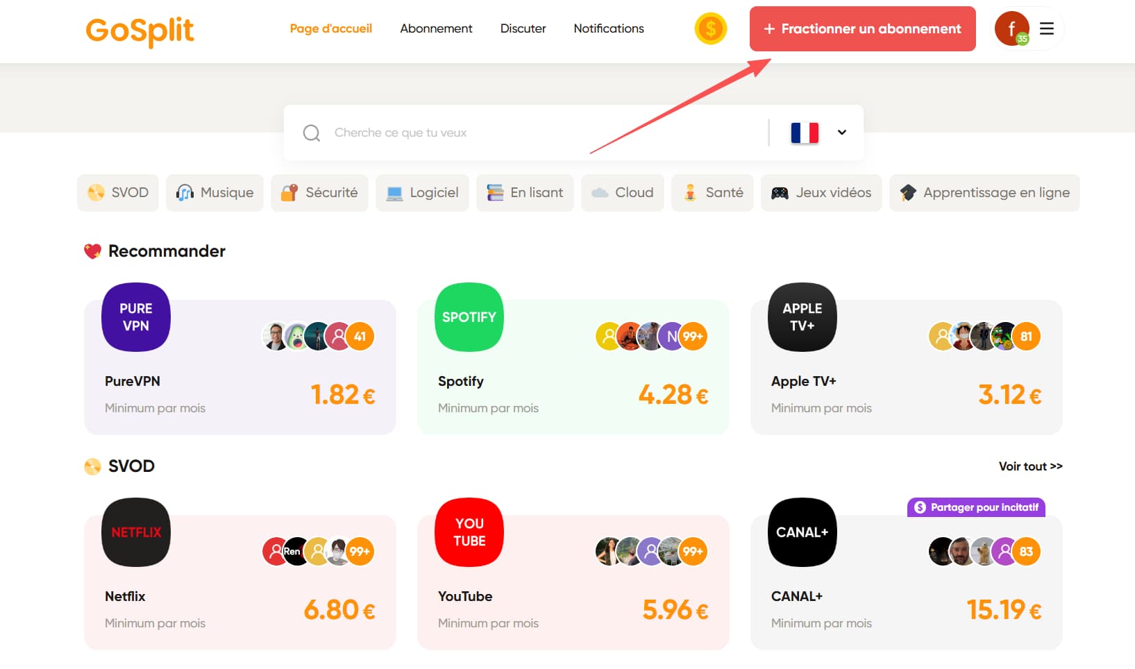Screen dimensions: 1135x669
Task: Open the Spotify app icon
Action: [469, 317]
